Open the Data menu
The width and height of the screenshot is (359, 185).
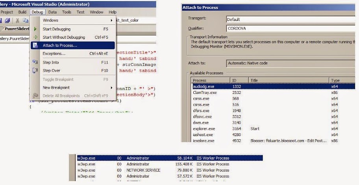[x=52, y=12]
